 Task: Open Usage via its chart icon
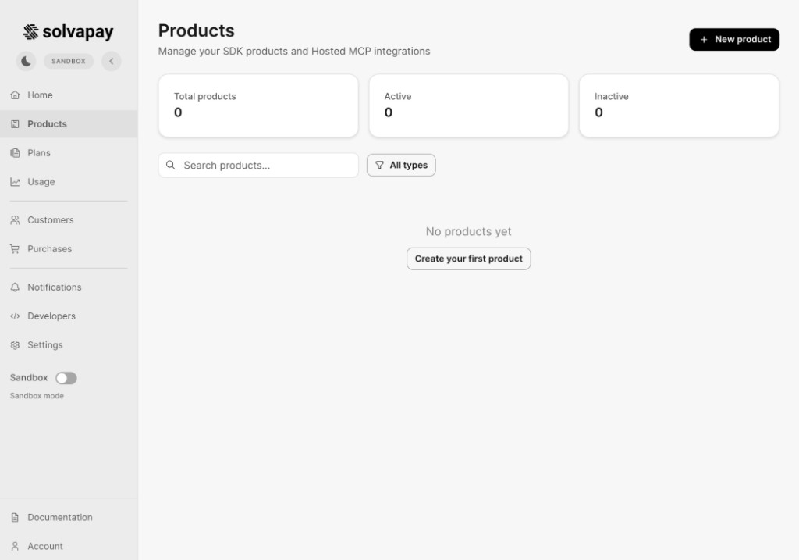16,181
